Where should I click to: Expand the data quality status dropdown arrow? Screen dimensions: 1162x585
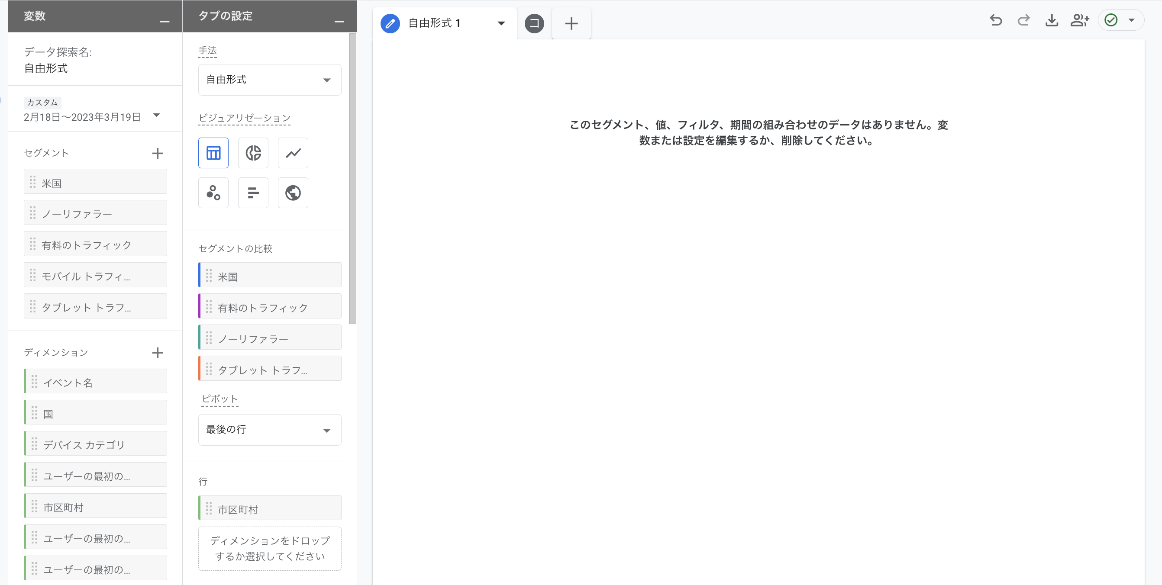click(1131, 20)
